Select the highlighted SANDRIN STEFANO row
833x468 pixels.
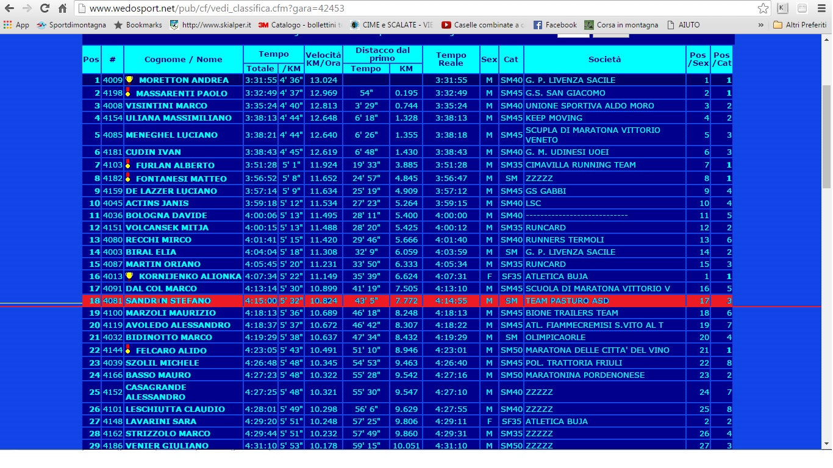(408, 300)
